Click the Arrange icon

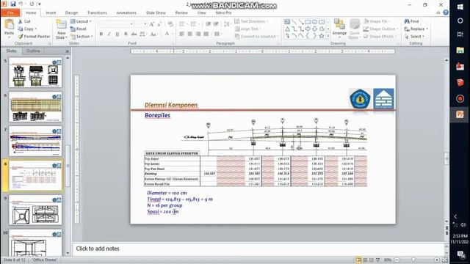point(339,24)
